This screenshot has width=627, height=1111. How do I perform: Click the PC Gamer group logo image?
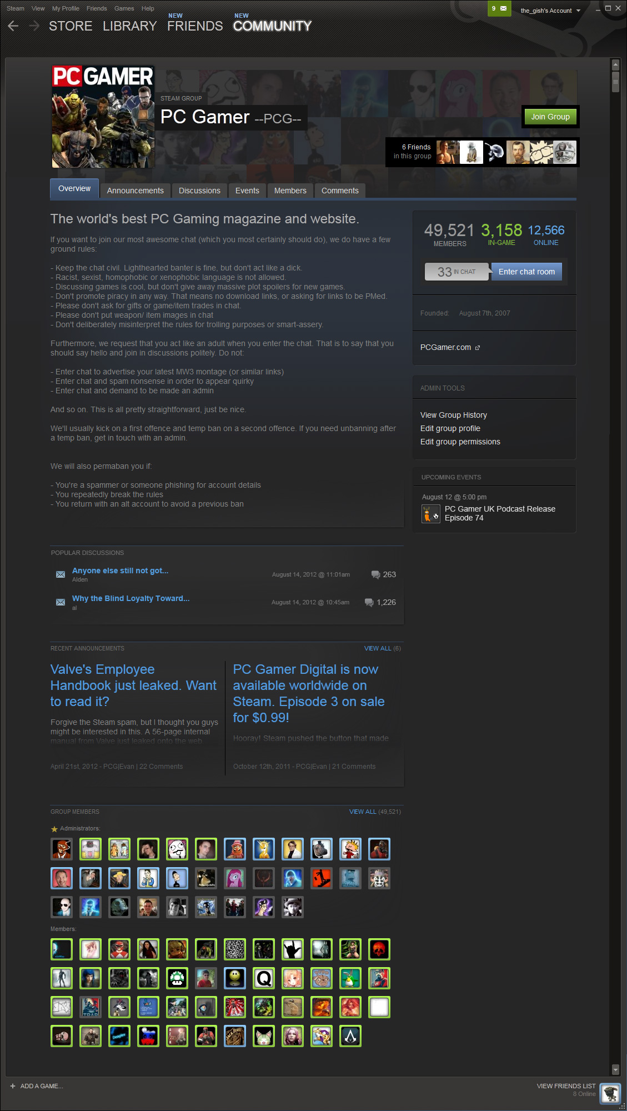click(103, 117)
